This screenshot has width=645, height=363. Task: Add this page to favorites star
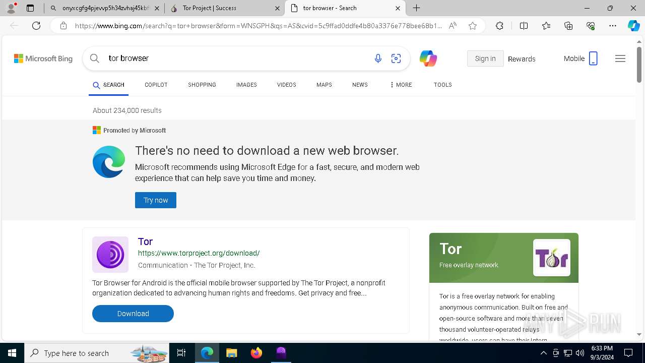(472, 26)
